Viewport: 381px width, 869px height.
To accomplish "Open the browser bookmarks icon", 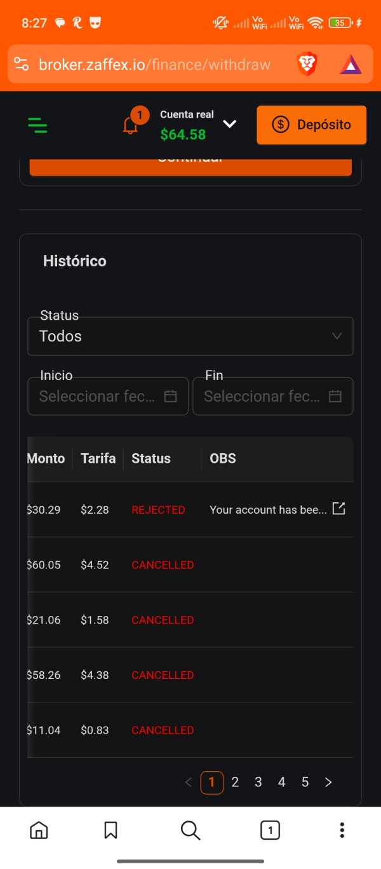I will 110,830.
